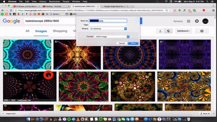Launch VLC cone icon in Dock
This screenshot has height=122, width=217.
coord(78,119)
